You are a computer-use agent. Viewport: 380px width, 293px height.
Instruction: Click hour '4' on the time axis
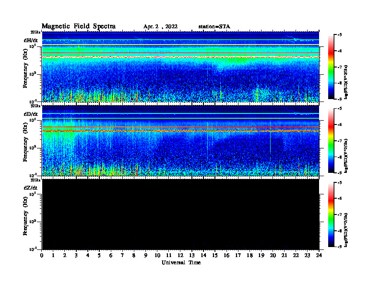(x=88, y=256)
